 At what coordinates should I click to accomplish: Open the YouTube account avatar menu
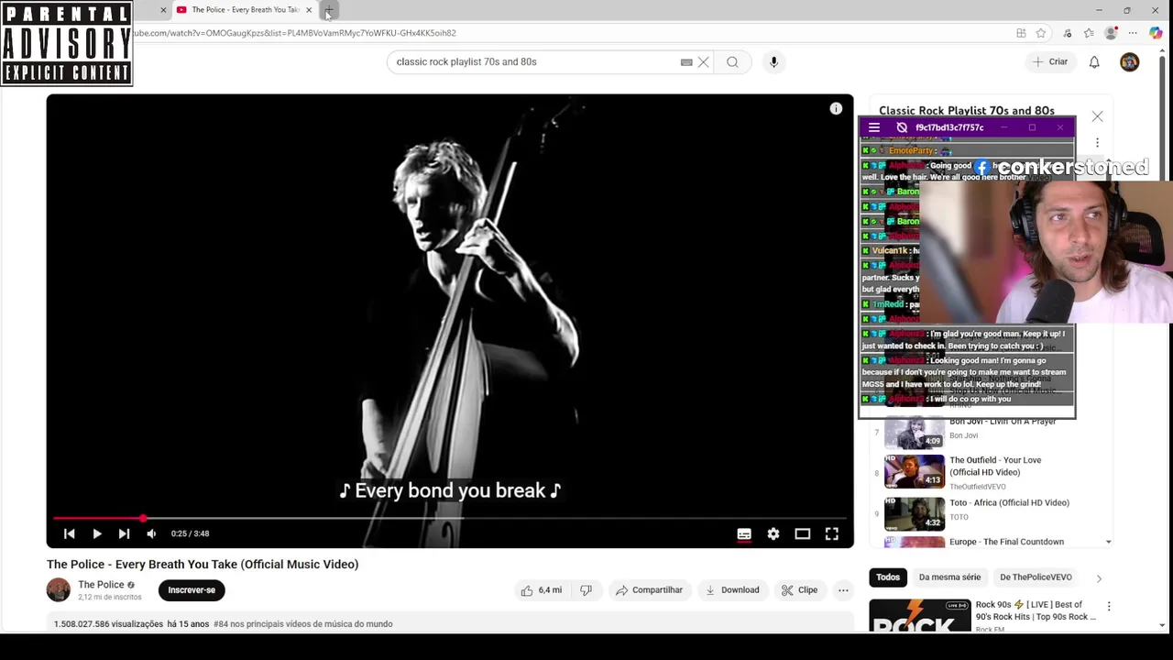(1129, 62)
